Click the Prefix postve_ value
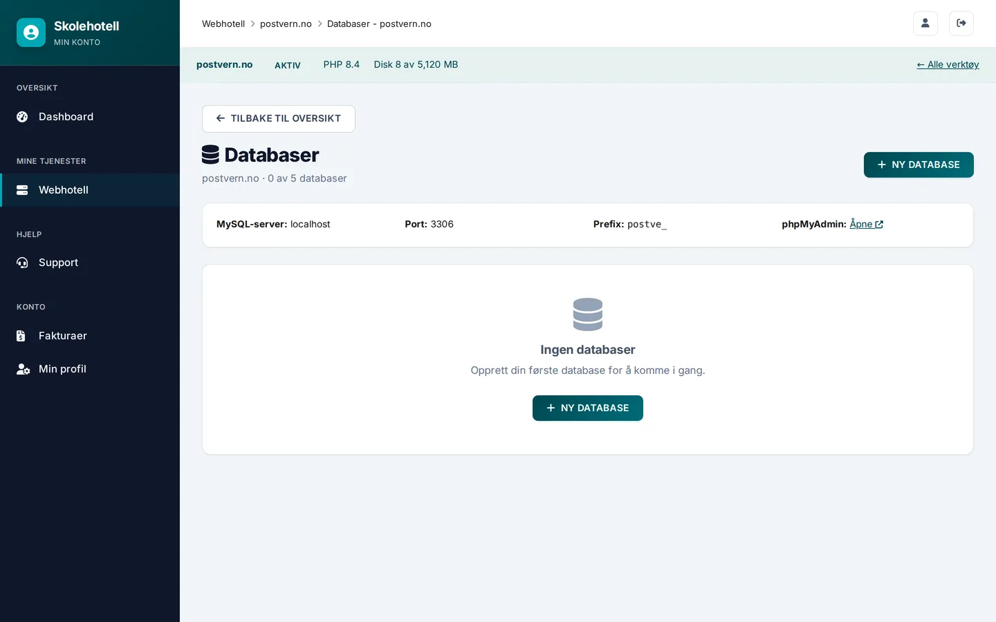996x622 pixels. [x=647, y=224]
